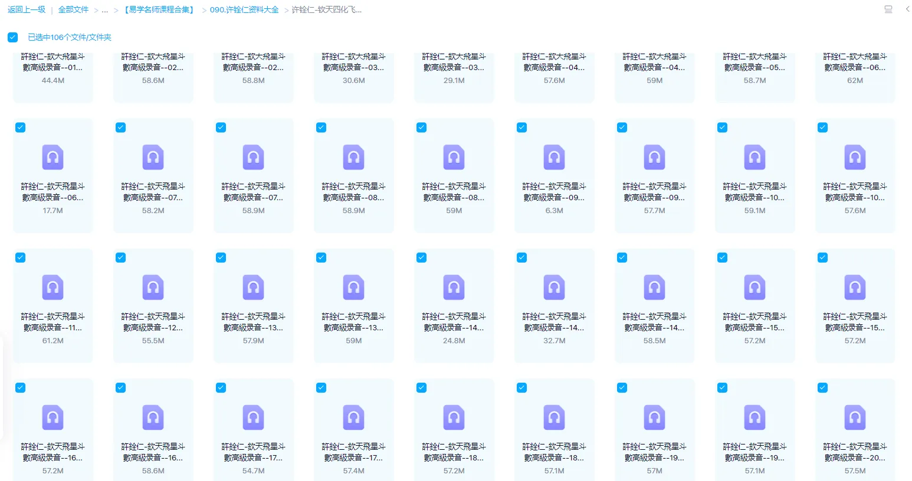The image size is (912, 481).
Task: Click audio icon of 06... file sized 17.7M
Action: 53,157
